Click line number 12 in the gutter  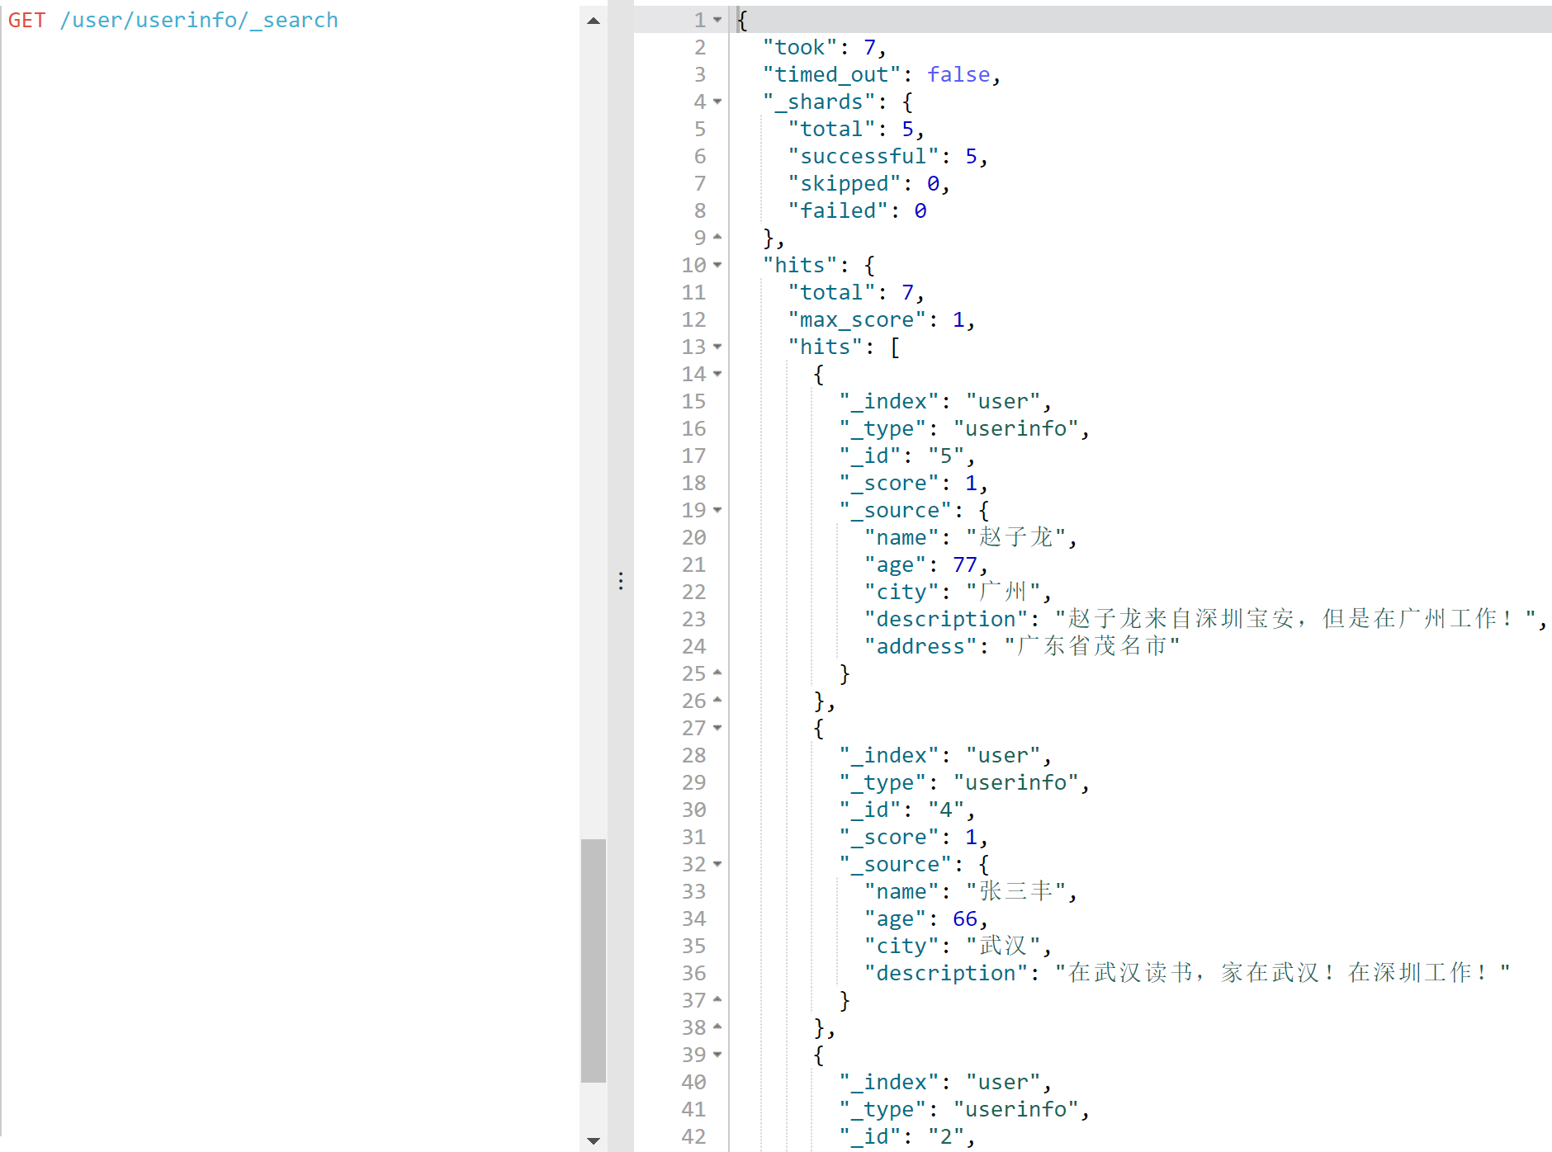click(693, 320)
